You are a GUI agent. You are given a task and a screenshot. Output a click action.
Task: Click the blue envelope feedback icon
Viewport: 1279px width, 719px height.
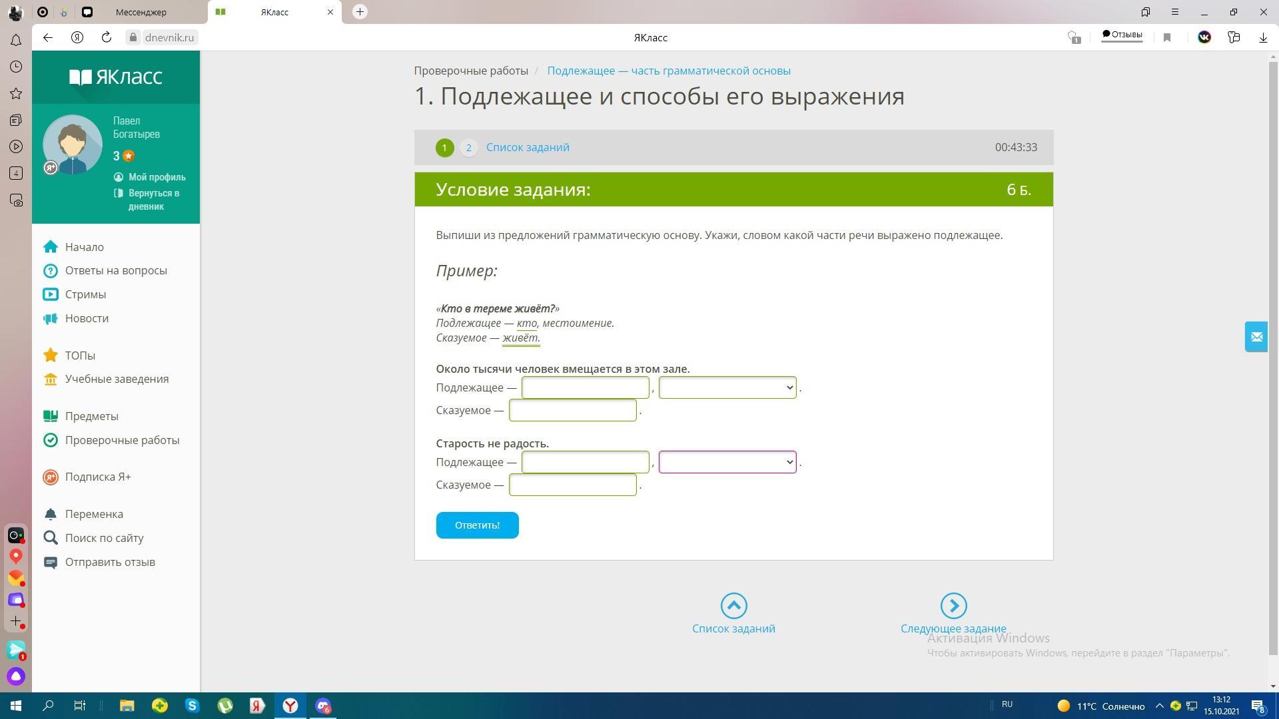point(1256,337)
